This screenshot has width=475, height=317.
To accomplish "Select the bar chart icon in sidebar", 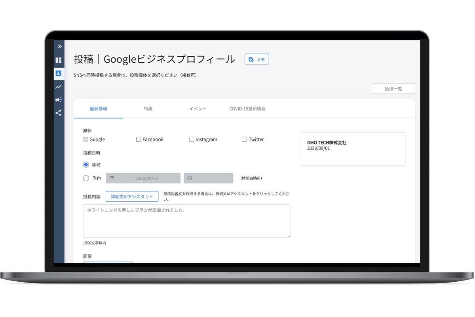I will (59, 73).
